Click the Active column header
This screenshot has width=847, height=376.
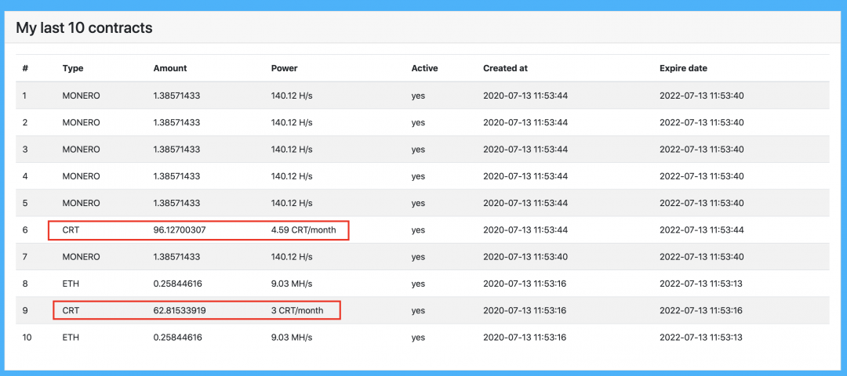click(x=424, y=68)
